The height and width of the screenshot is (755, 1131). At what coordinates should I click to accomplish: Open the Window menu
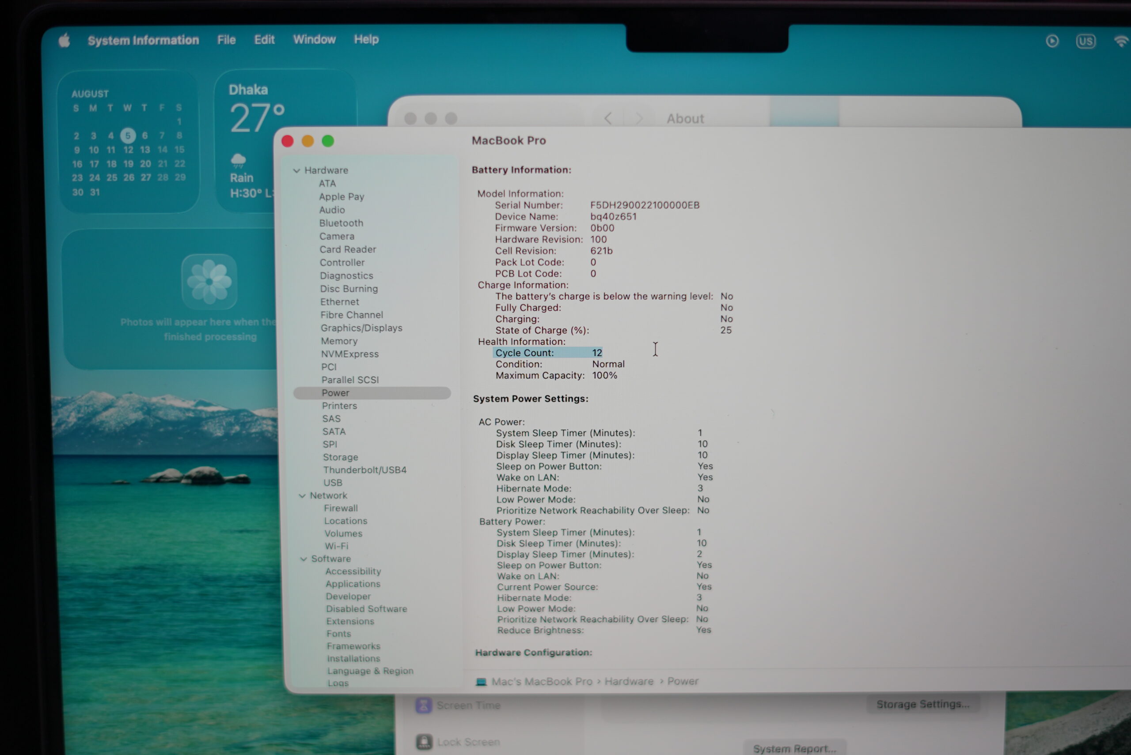[x=314, y=39]
